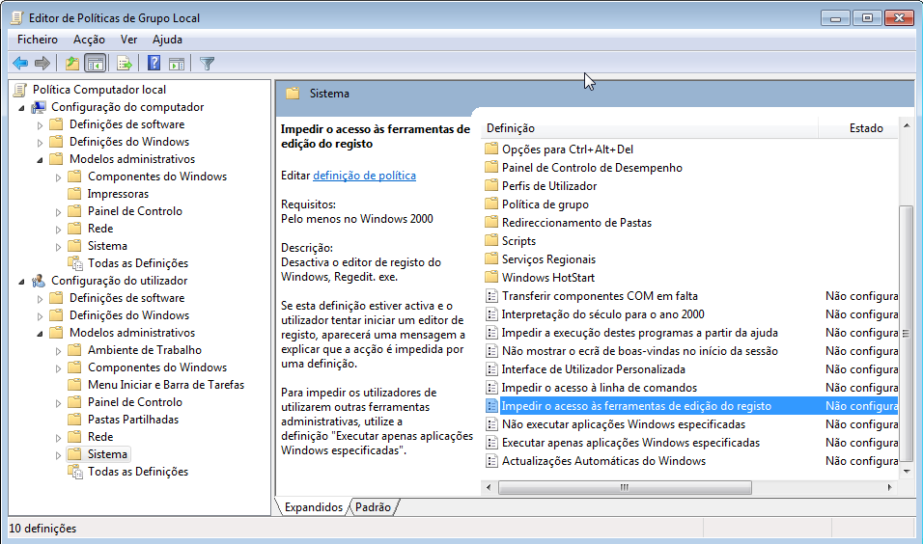
Task: Click the Windows HotStart folder icon
Action: pyautogui.click(x=491, y=277)
